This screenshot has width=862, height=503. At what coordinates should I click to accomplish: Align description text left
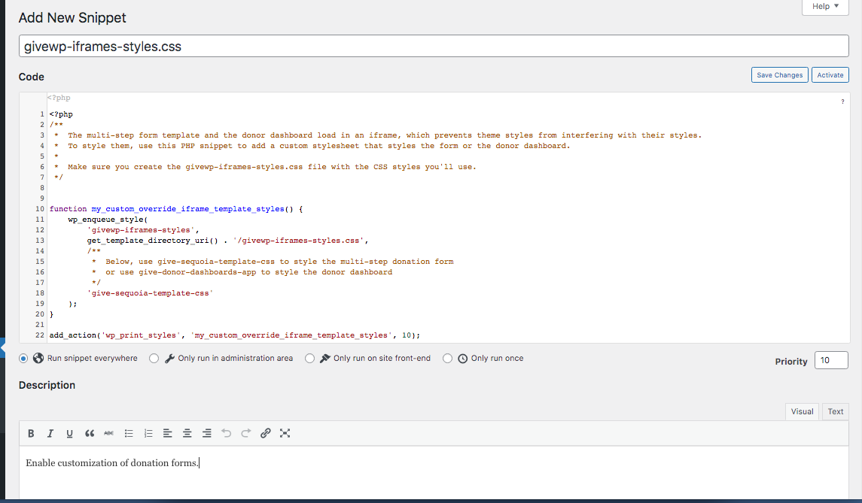pyautogui.click(x=168, y=433)
